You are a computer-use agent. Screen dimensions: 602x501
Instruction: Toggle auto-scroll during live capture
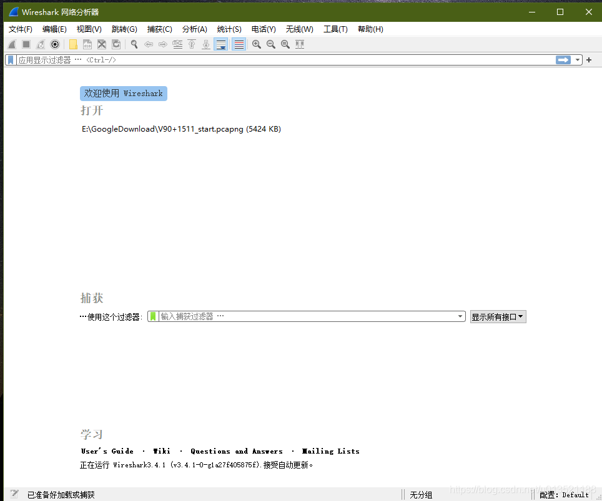(x=221, y=44)
